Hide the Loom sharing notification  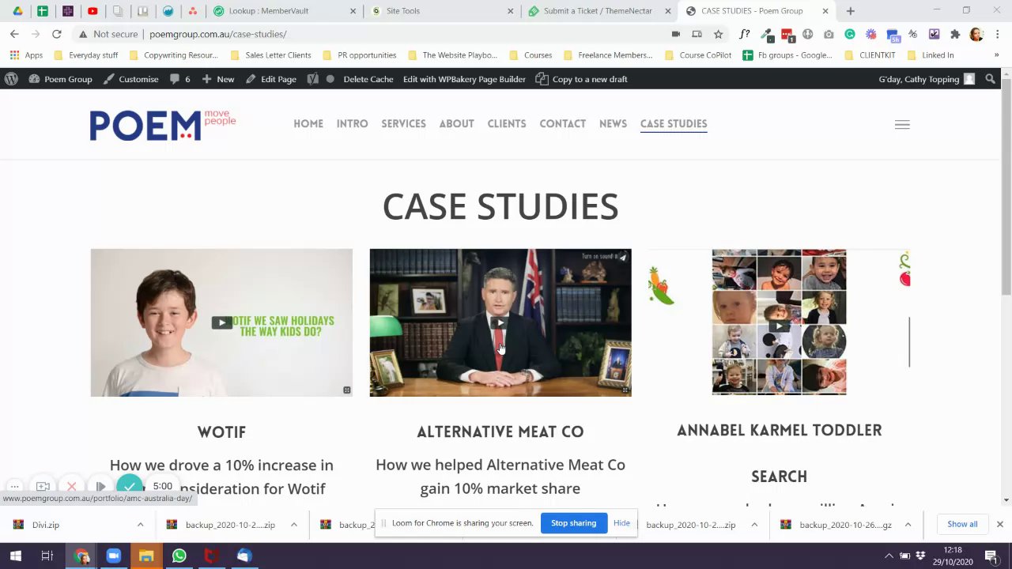[x=621, y=523]
